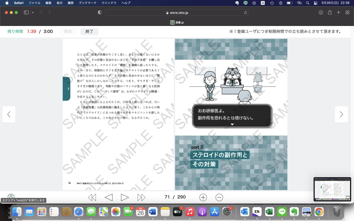The width and height of the screenshot is (354, 221).
Task: Open the 履歴 menu in menu bar
Action: (70, 3)
